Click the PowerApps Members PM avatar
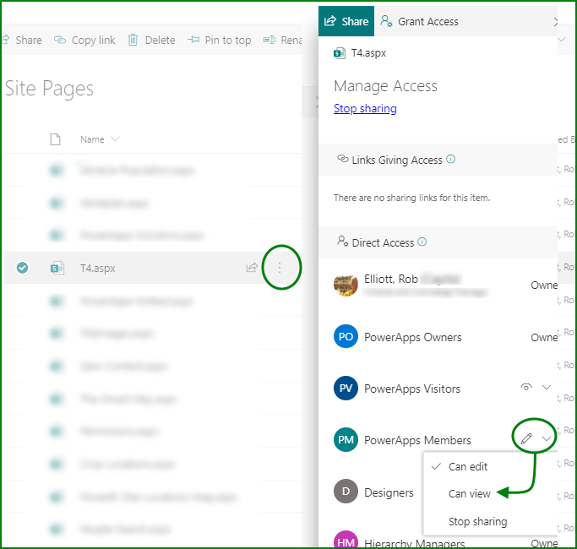The image size is (577, 549). coord(346,439)
